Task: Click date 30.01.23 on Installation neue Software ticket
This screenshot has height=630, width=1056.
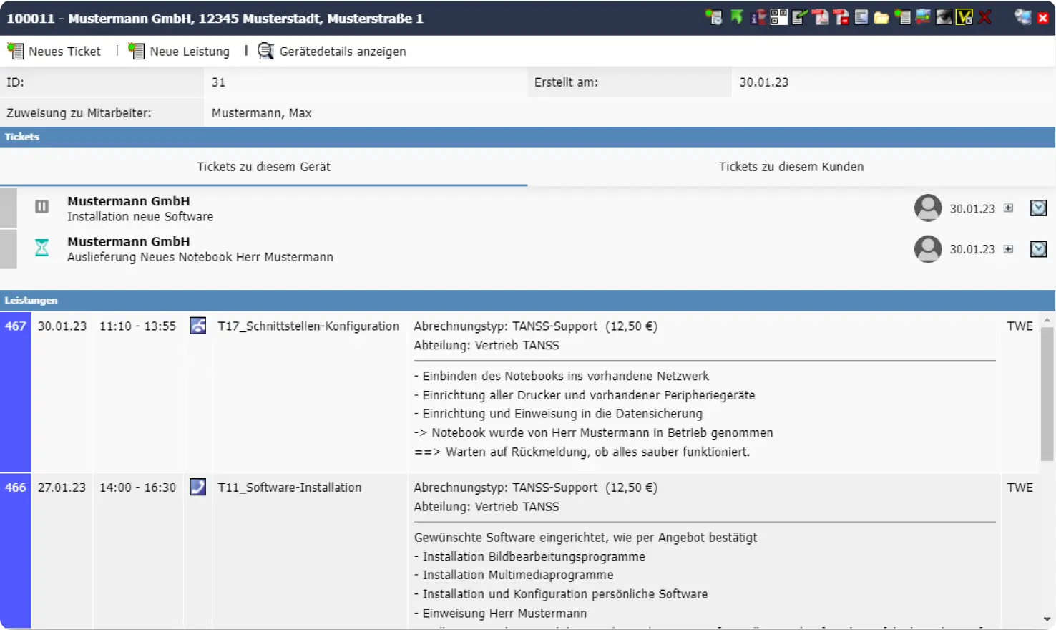Action: (x=972, y=209)
